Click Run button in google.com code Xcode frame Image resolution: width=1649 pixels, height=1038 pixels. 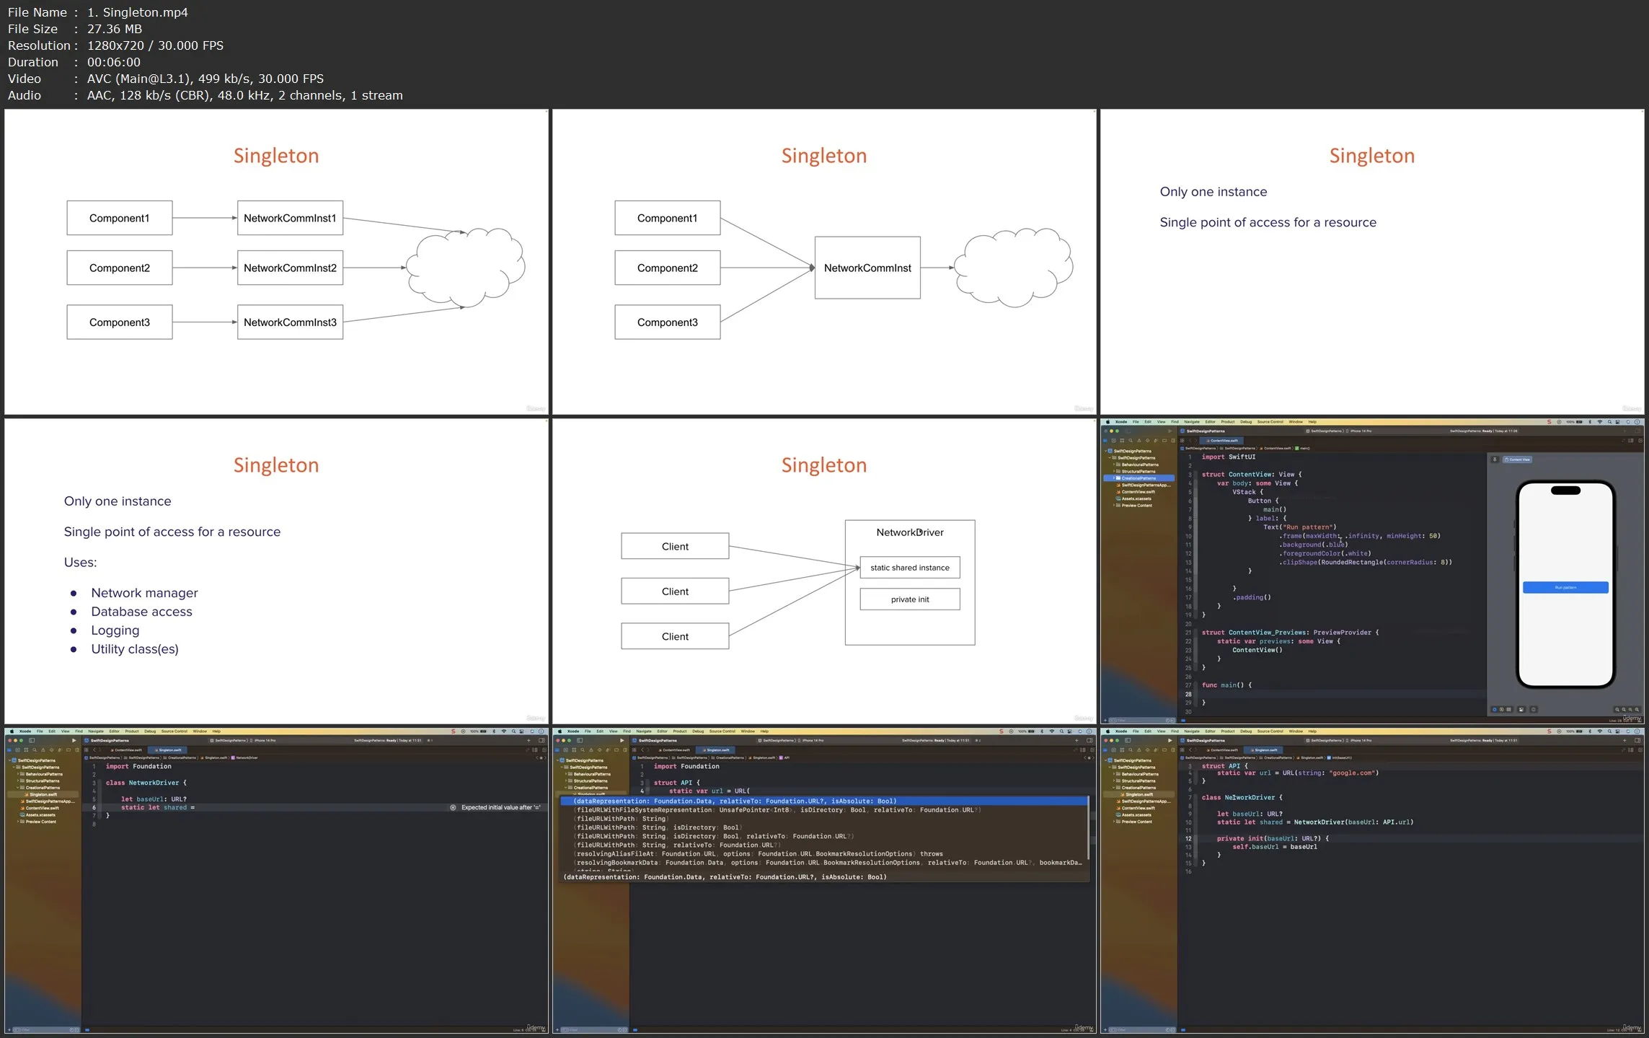(x=1170, y=740)
